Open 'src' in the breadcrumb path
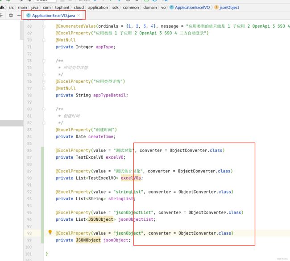This screenshot has height=261, width=290. (x=11, y=8)
